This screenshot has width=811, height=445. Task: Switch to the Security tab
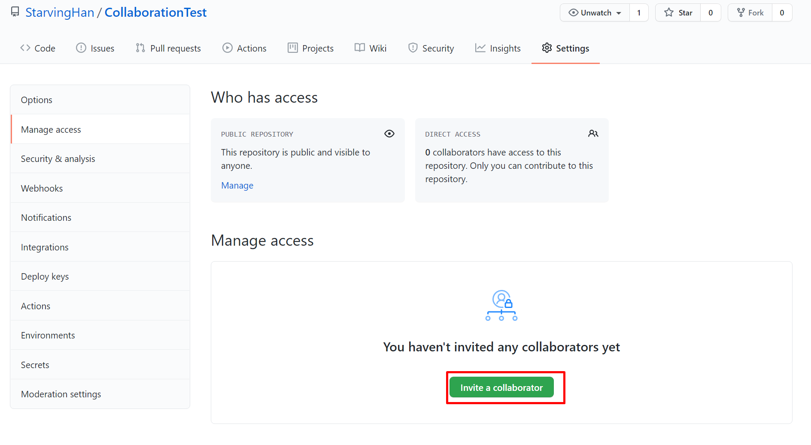(431, 48)
